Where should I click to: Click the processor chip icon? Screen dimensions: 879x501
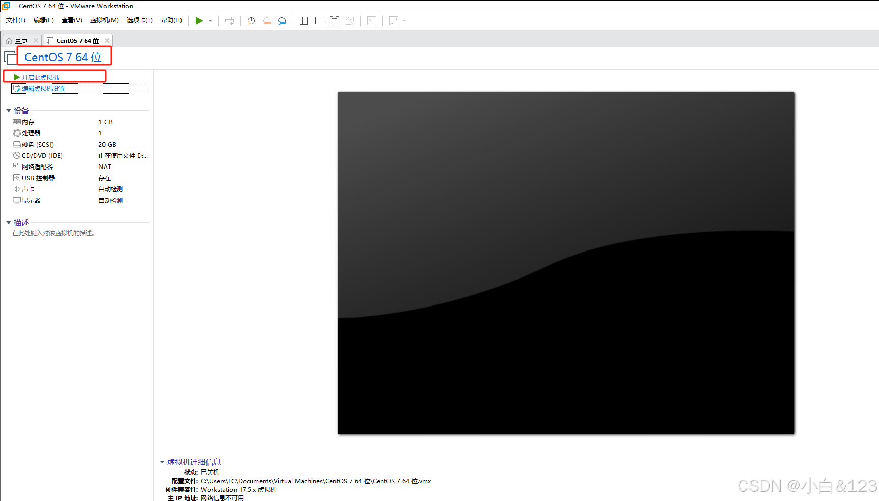[17, 133]
